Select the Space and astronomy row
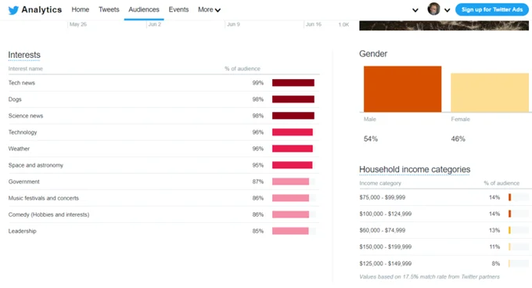532x288 pixels. click(164, 165)
